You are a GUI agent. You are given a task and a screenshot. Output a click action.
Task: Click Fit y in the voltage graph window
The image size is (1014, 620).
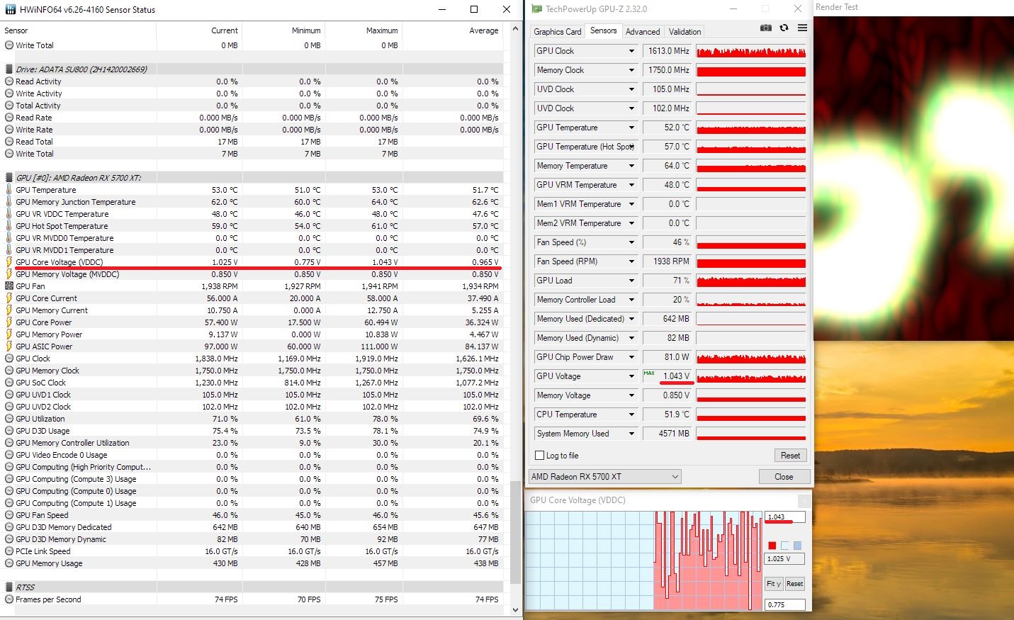pos(774,584)
